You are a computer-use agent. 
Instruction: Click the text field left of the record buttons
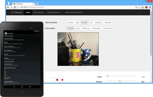49,80
